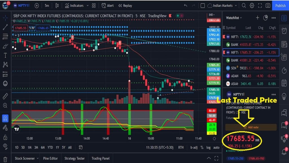Image resolution: width=289 pixels, height=163 pixels.
Task: Start bar Replay mode
Action: 125,6
